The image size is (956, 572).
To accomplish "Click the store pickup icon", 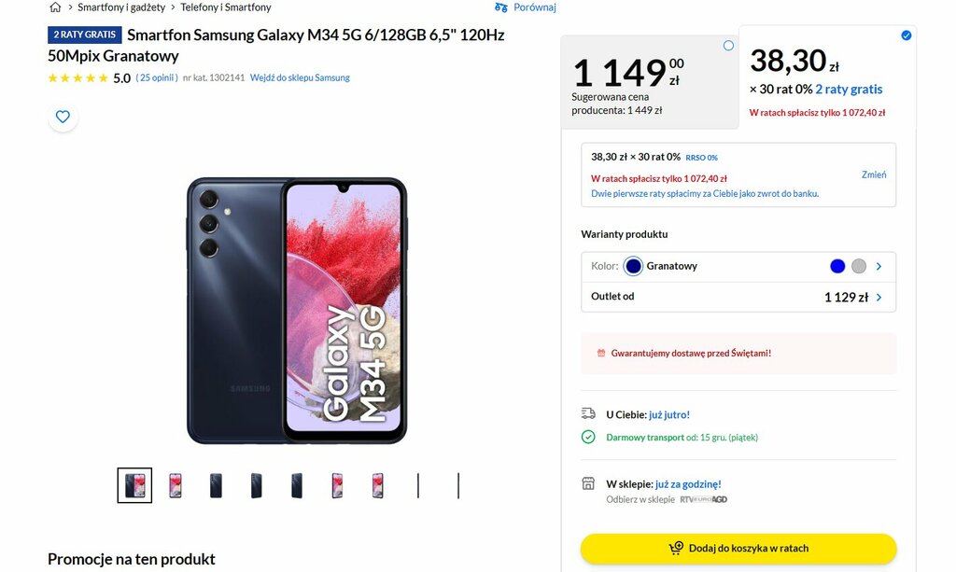I will [588, 483].
